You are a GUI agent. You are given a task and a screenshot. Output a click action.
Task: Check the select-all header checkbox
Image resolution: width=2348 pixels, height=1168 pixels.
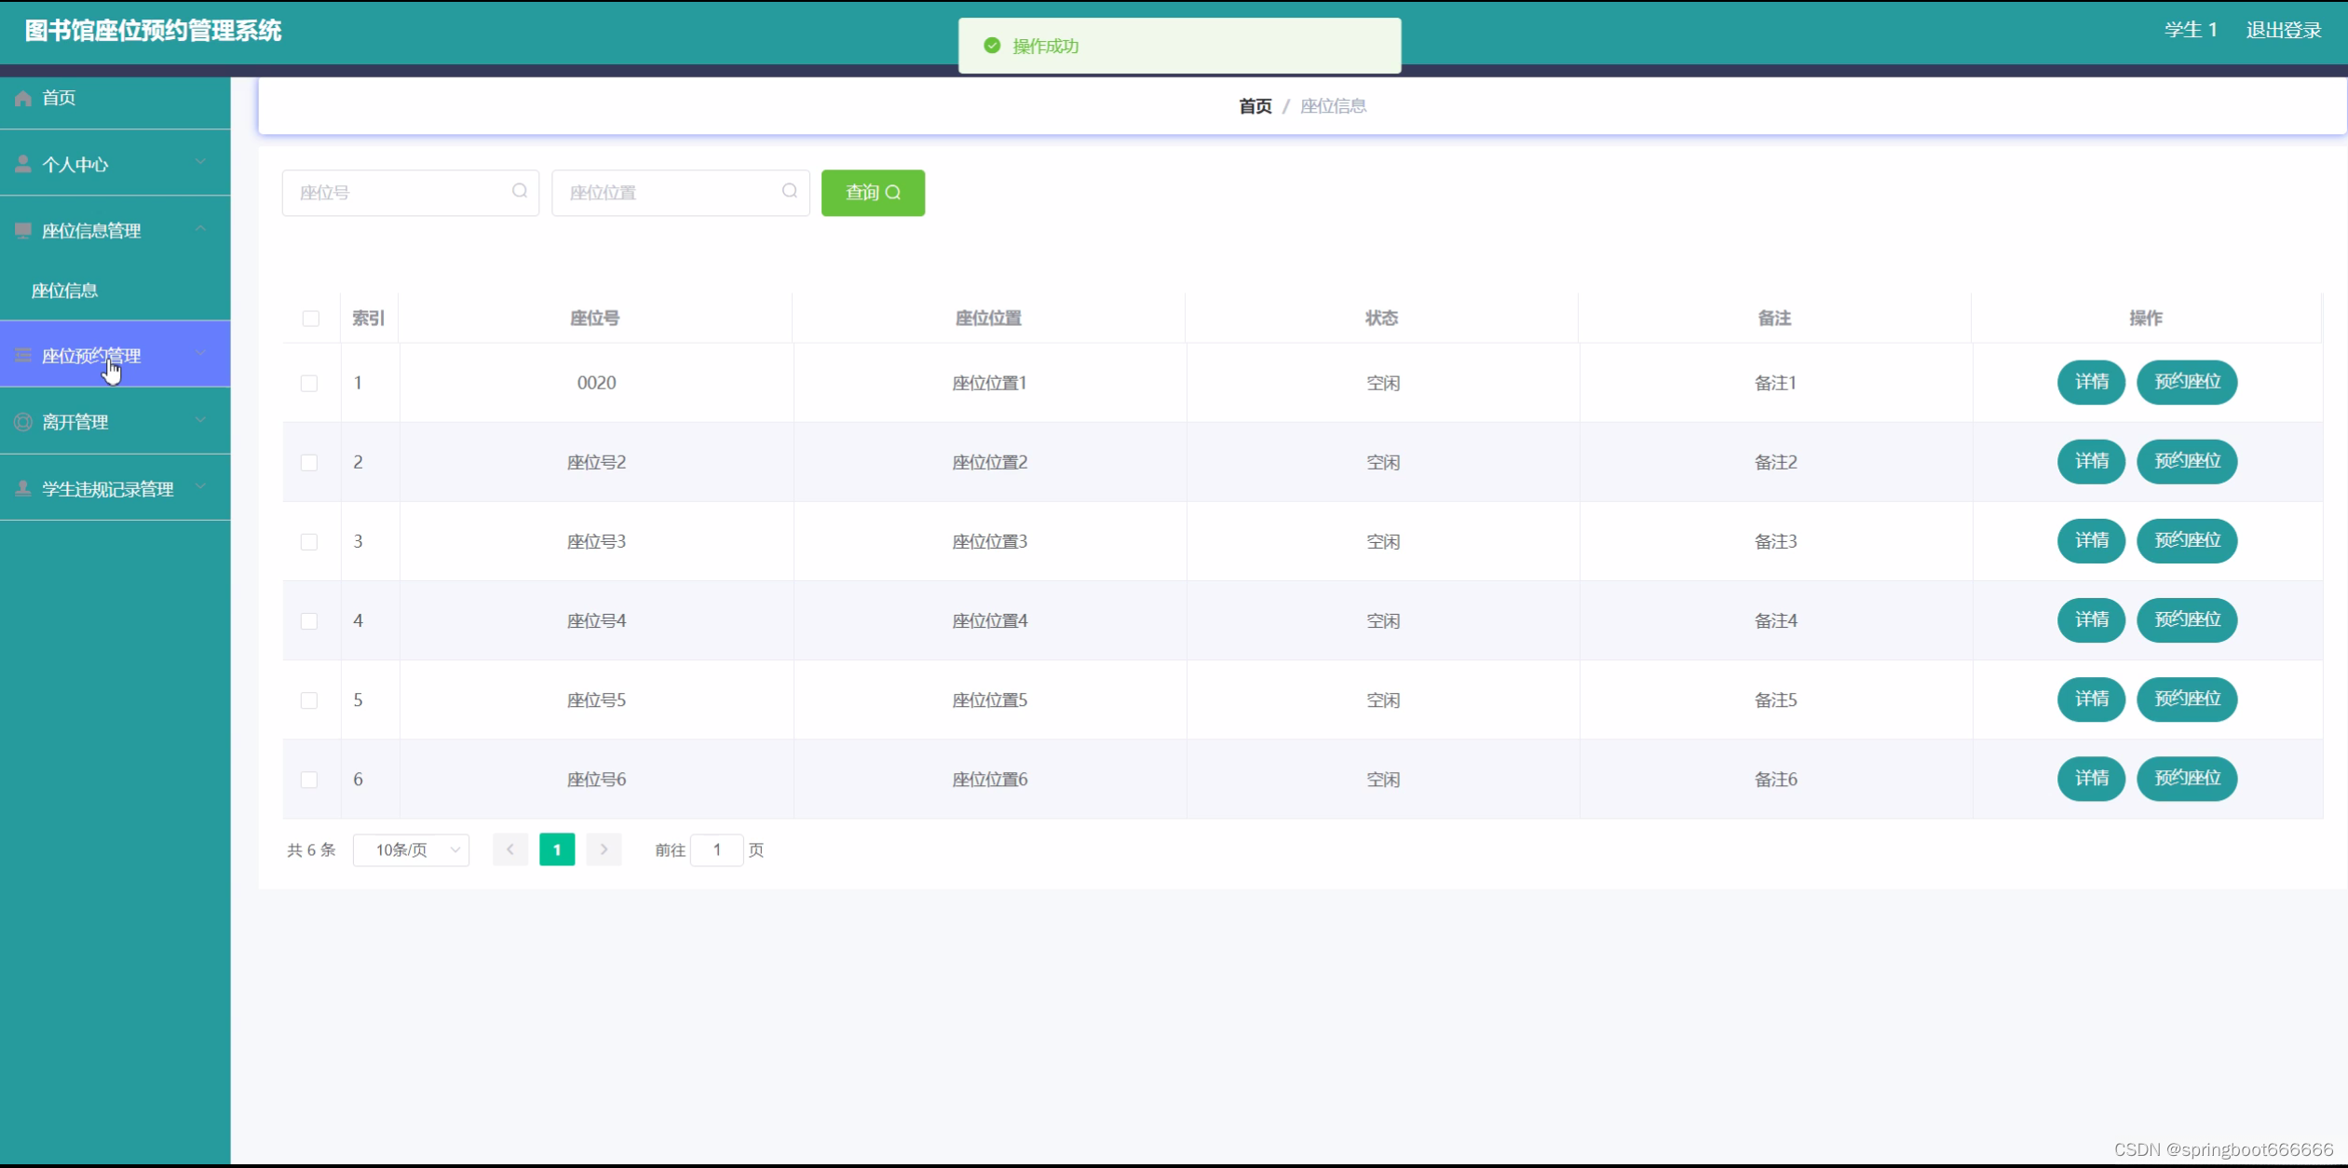click(311, 319)
